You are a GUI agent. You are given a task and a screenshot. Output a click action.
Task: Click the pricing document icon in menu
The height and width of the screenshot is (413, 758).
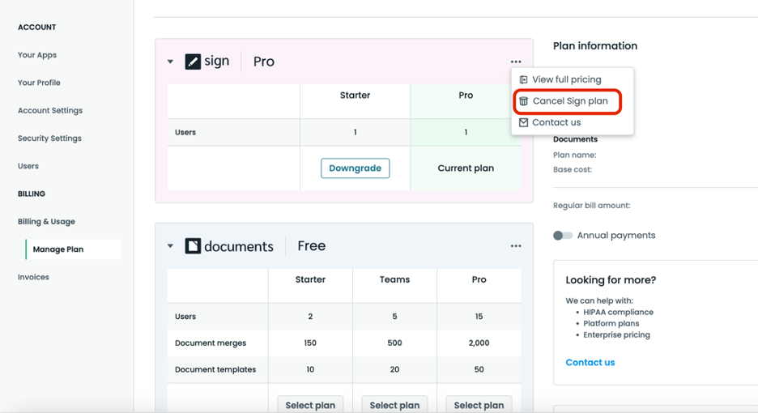523,79
